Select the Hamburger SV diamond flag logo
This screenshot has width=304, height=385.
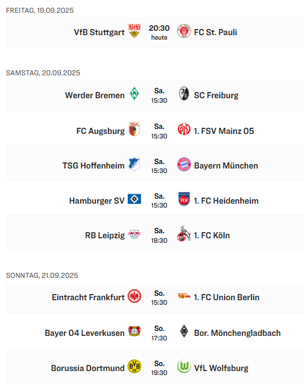click(134, 199)
